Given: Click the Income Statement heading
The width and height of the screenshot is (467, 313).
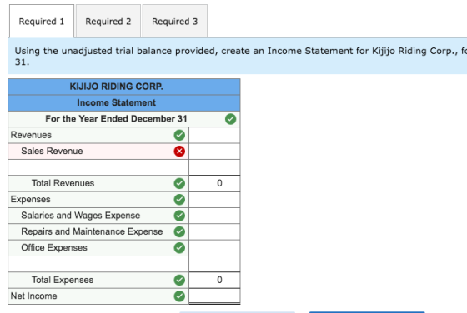Looking at the screenshot, I should pyautogui.click(x=116, y=102).
